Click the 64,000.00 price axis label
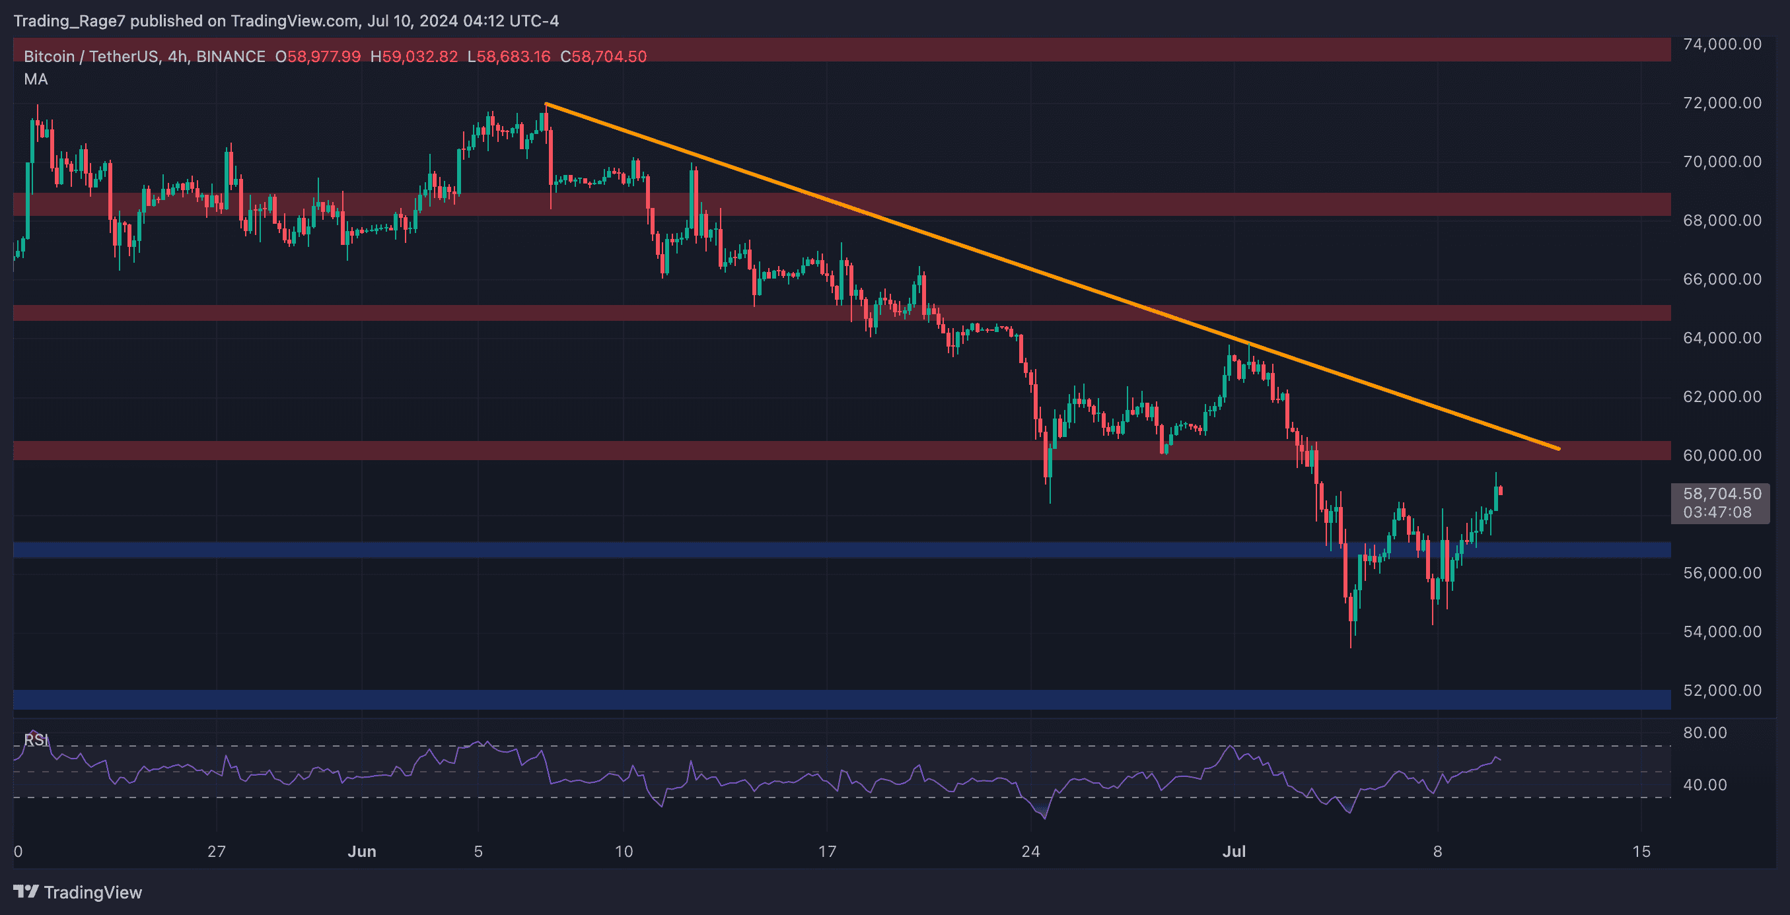This screenshot has height=915, width=1790. click(1722, 337)
